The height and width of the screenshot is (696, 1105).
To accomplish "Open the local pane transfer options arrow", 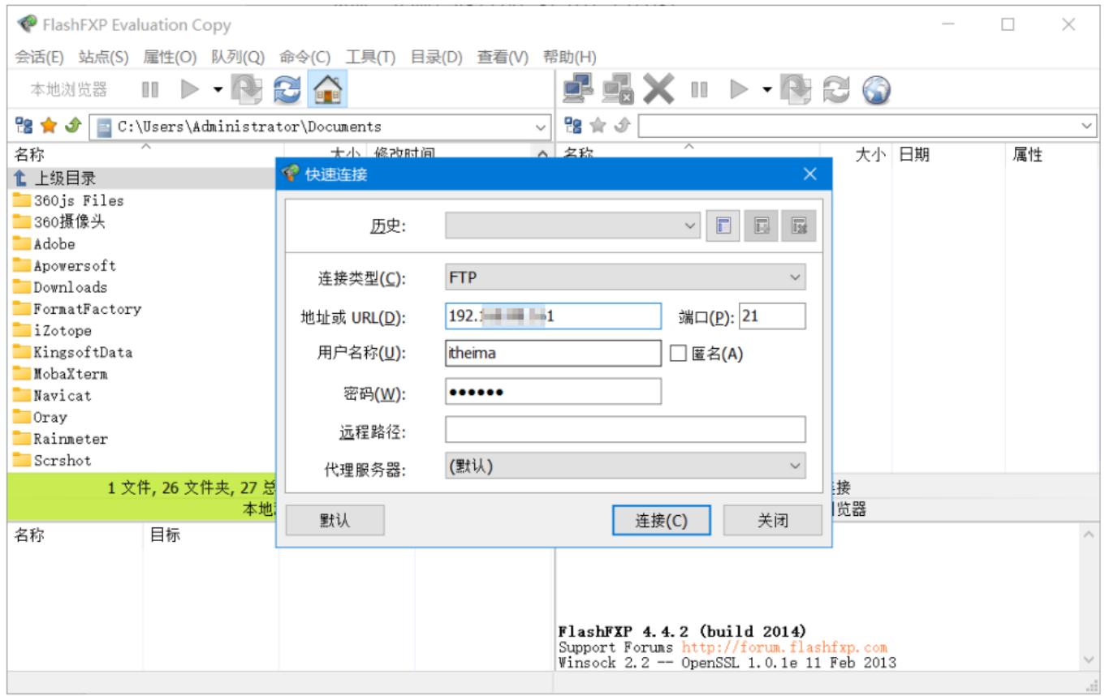I will point(218,89).
